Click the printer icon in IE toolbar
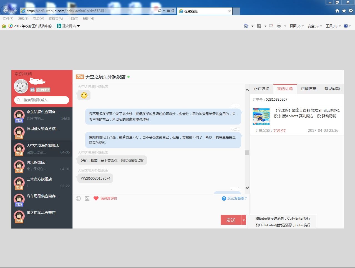355x268 pixels. click(279, 26)
